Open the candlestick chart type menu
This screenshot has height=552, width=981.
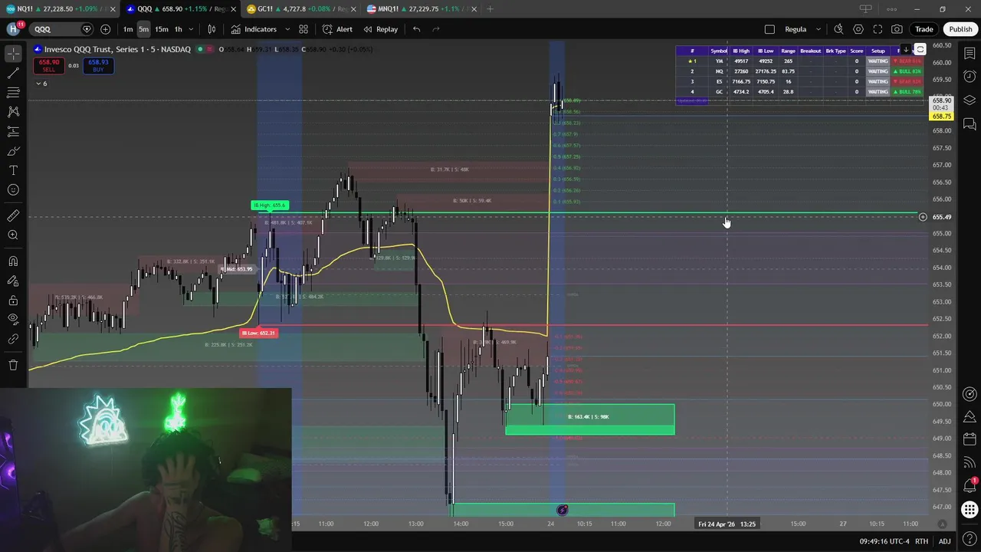tap(212, 29)
